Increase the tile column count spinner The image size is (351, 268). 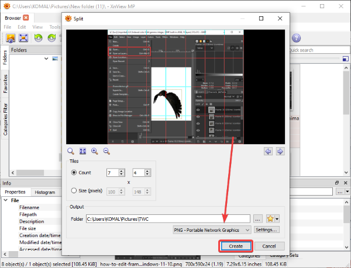tap(122, 170)
